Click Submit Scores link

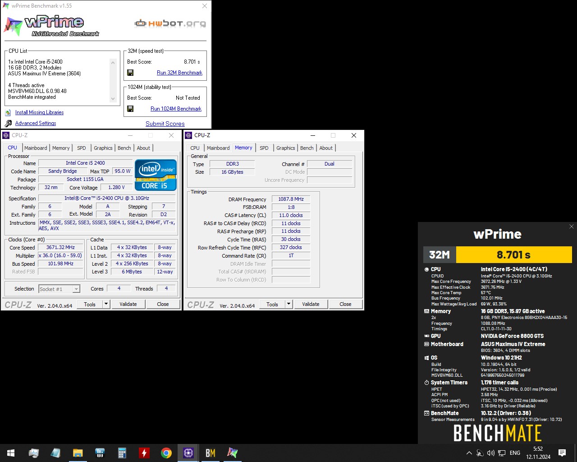[x=165, y=124]
